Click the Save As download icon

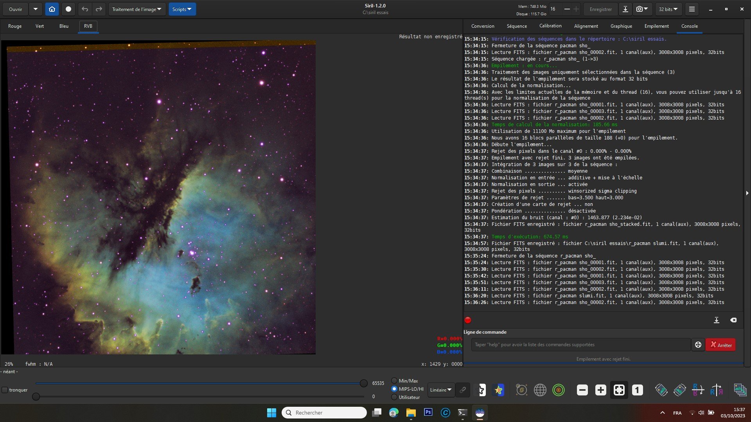pyautogui.click(x=625, y=9)
